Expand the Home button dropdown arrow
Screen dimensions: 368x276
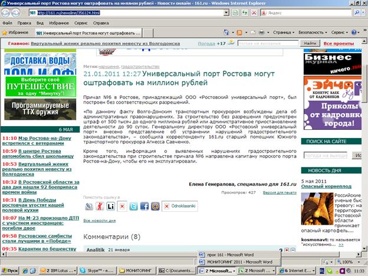tap(233, 32)
